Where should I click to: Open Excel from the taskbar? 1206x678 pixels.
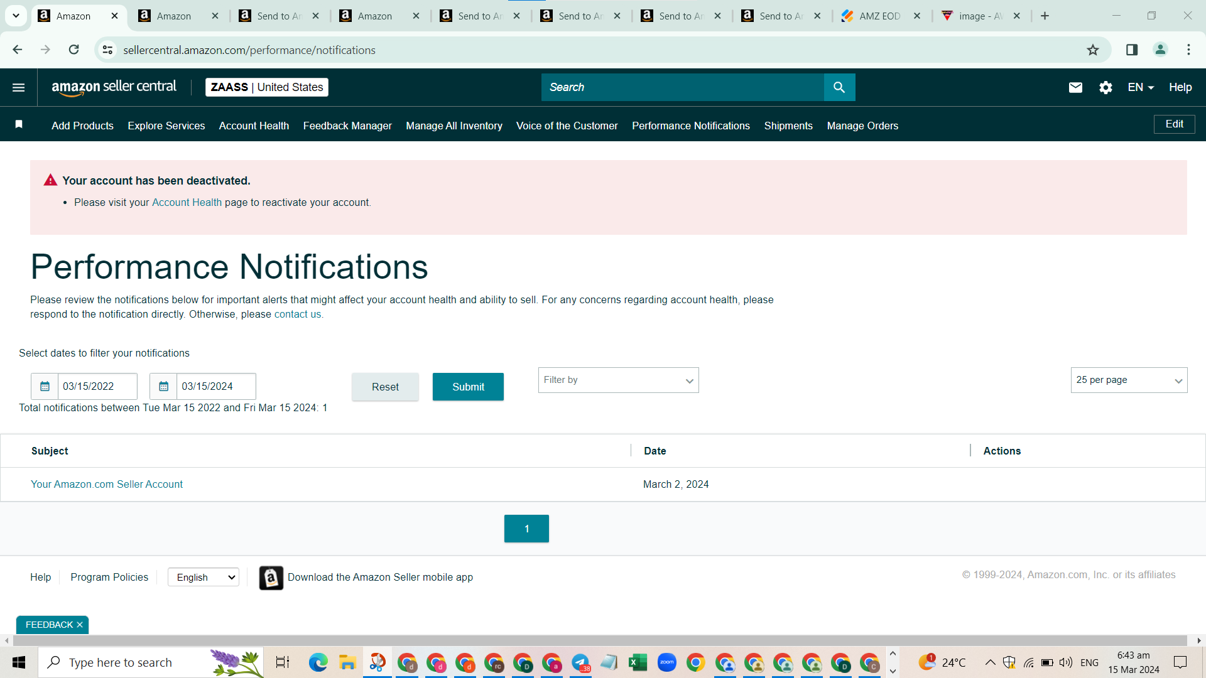coord(638,662)
